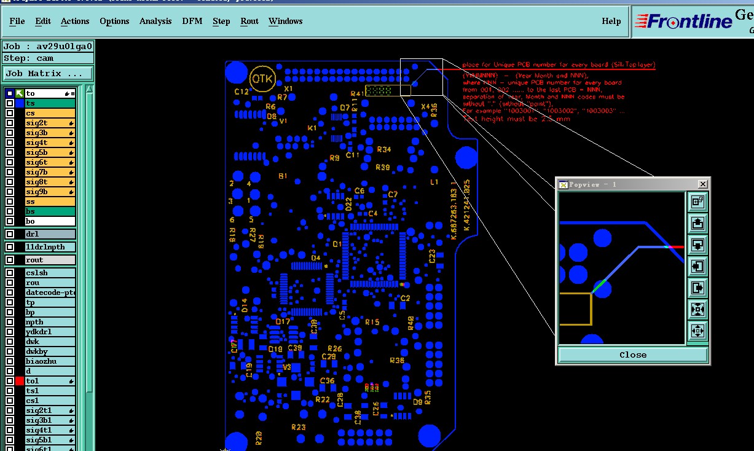Click the Popview zoom-in converging-arrows icon
This screenshot has width=754, height=451.
pyautogui.click(x=697, y=309)
